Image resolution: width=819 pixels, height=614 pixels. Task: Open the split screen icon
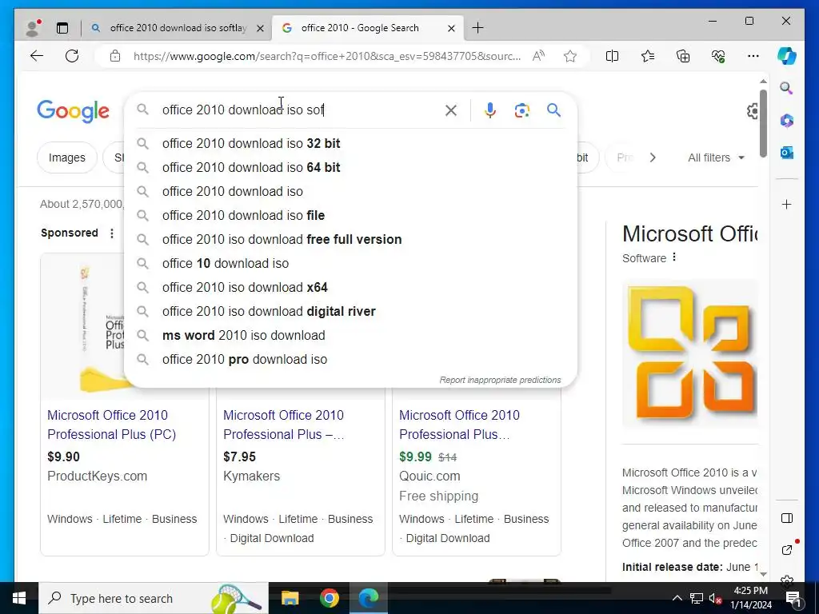612,56
